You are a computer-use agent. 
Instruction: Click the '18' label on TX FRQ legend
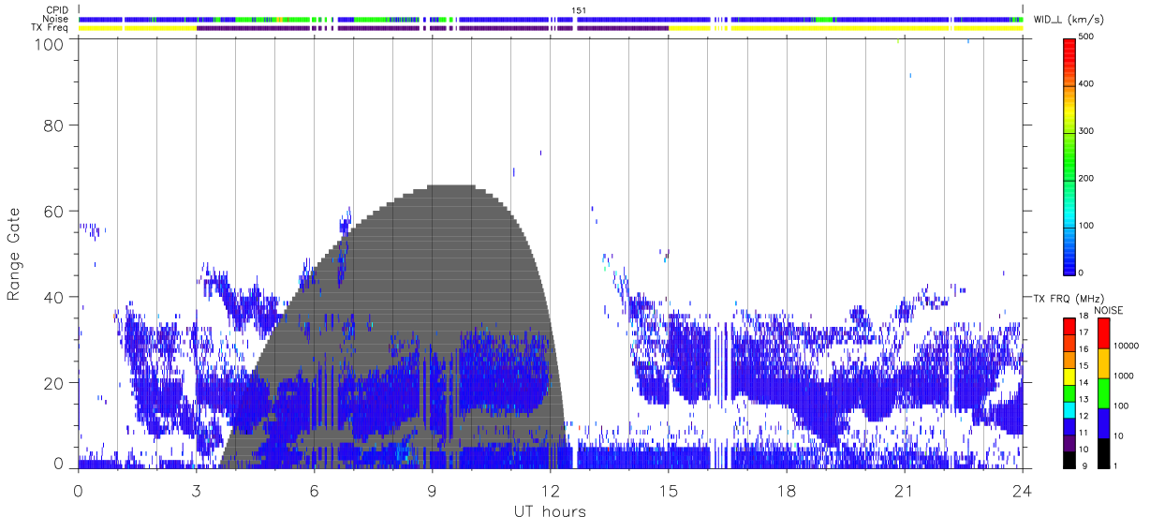coord(1082,317)
